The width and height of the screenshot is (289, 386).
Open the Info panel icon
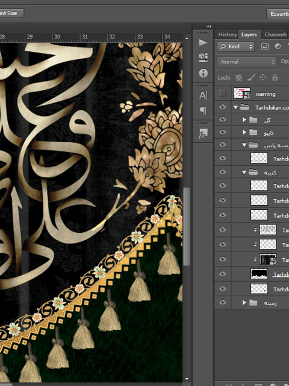[203, 73]
